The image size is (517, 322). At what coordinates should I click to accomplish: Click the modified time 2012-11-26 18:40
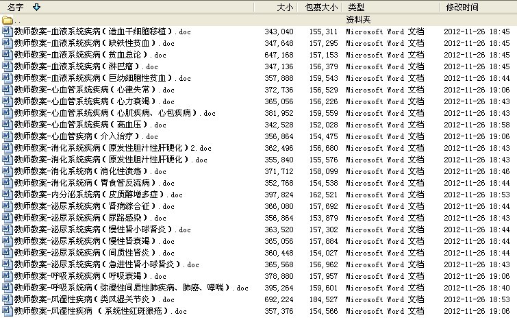click(477, 288)
